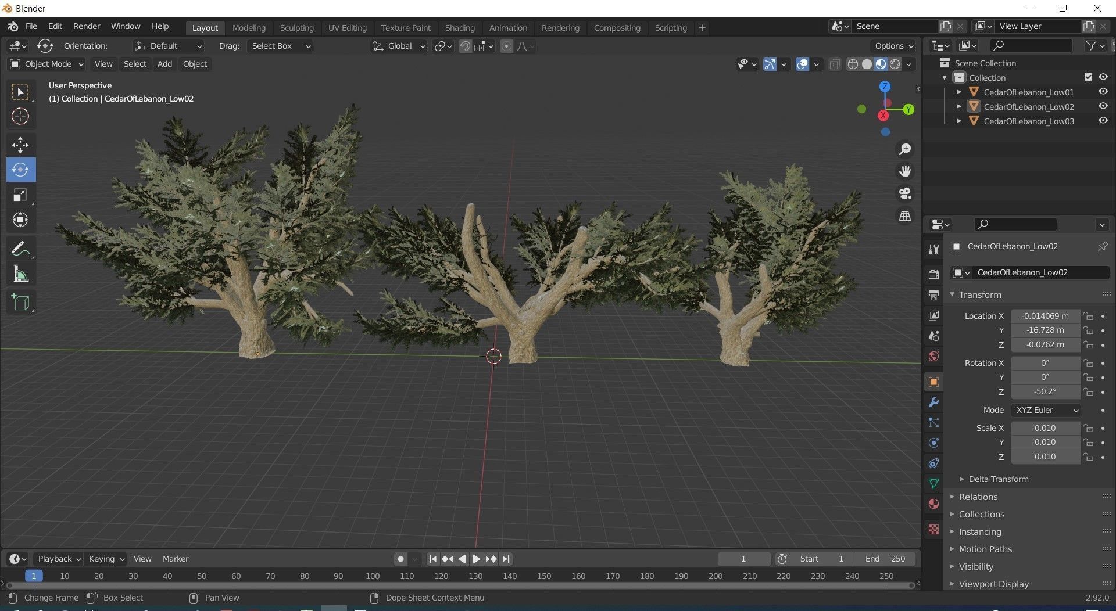Select the Annotate pencil tool
The width and height of the screenshot is (1116, 611).
pyautogui.click(x=20, y=249)
